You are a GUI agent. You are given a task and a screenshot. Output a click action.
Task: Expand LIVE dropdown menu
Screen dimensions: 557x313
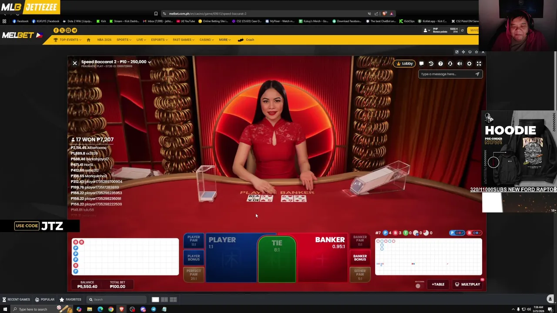[x=141, y=40]
